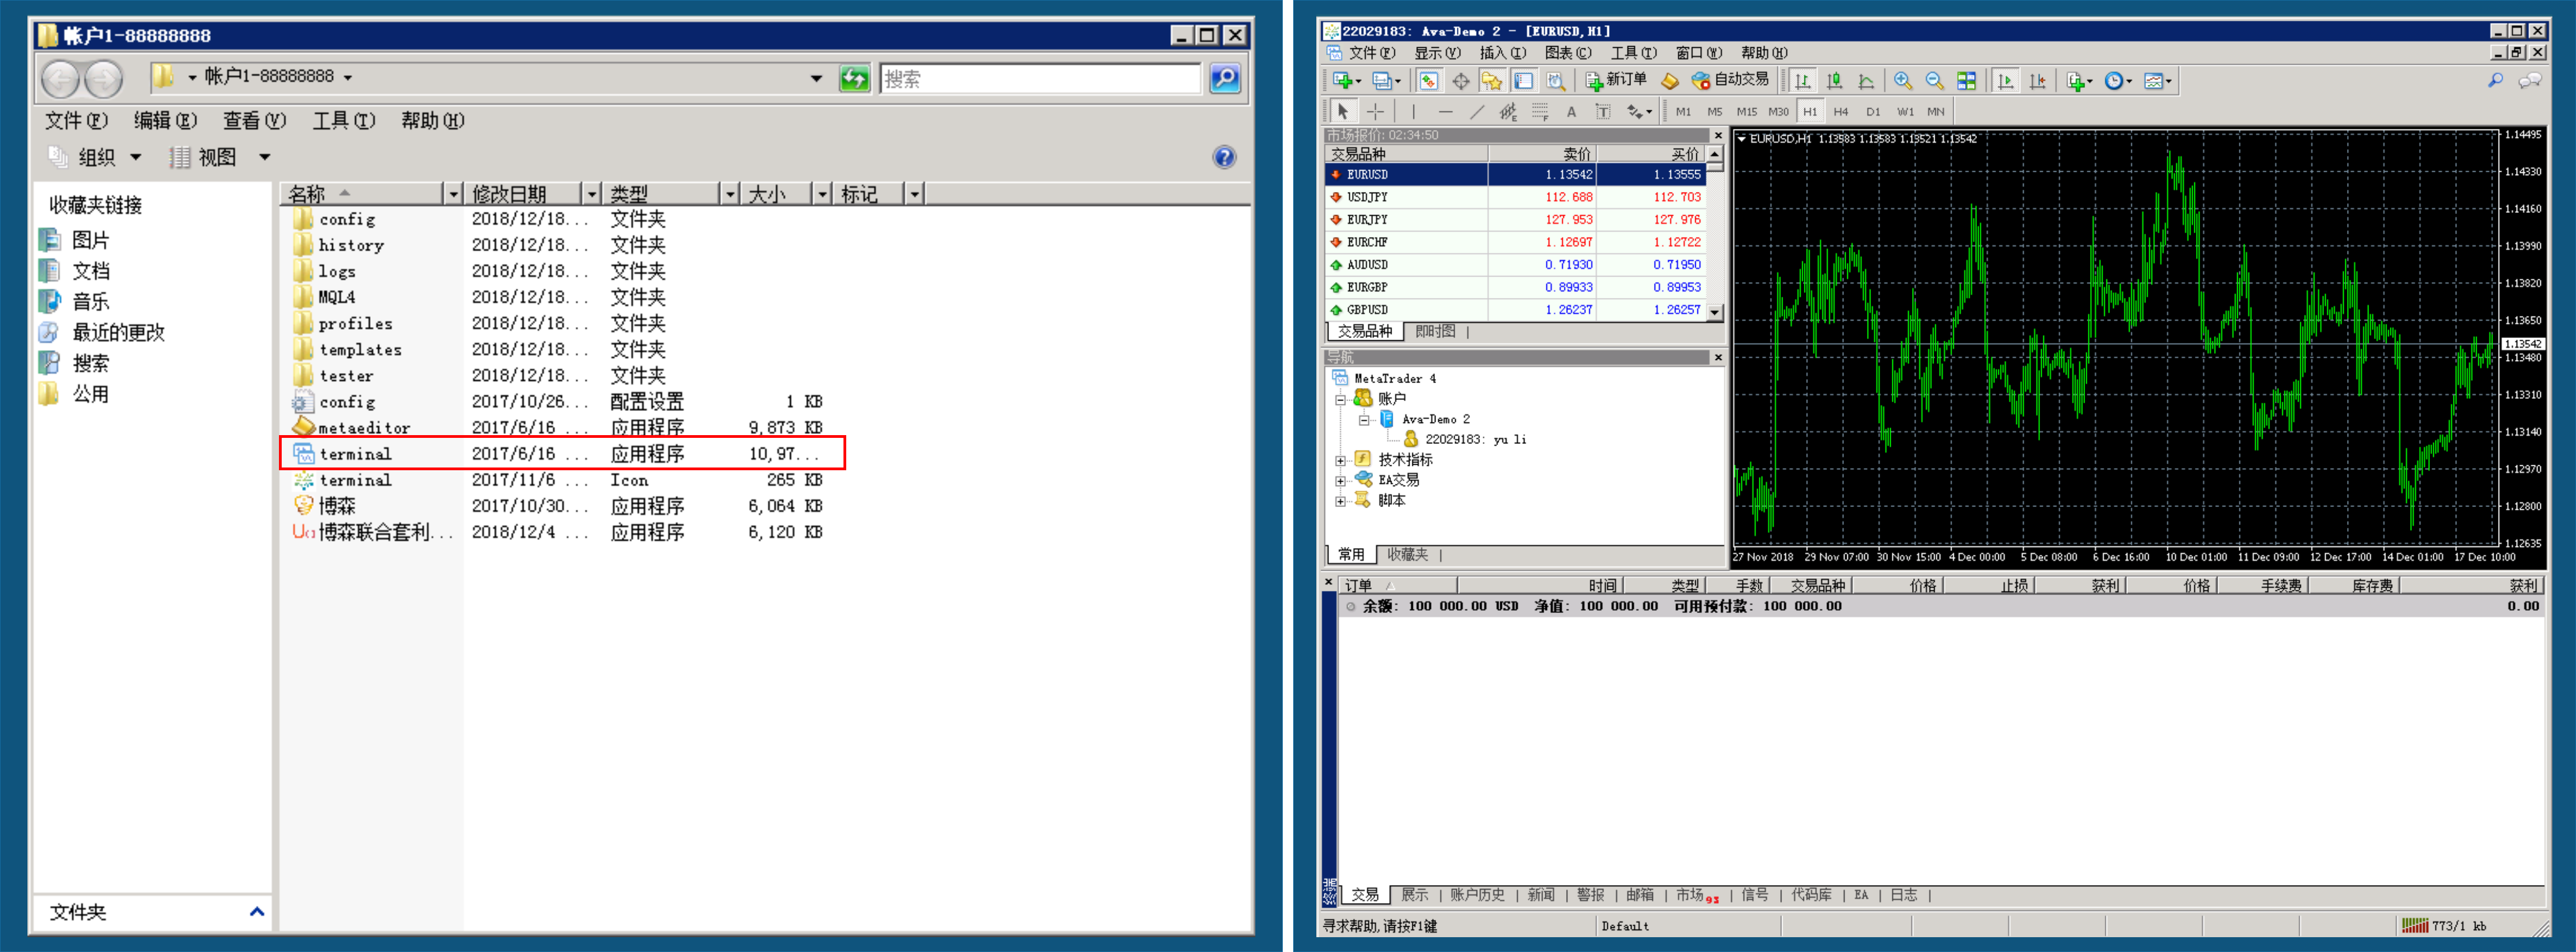
Task: Zoom out on the EURUSD chart
Action: (x=1934, y=81)
